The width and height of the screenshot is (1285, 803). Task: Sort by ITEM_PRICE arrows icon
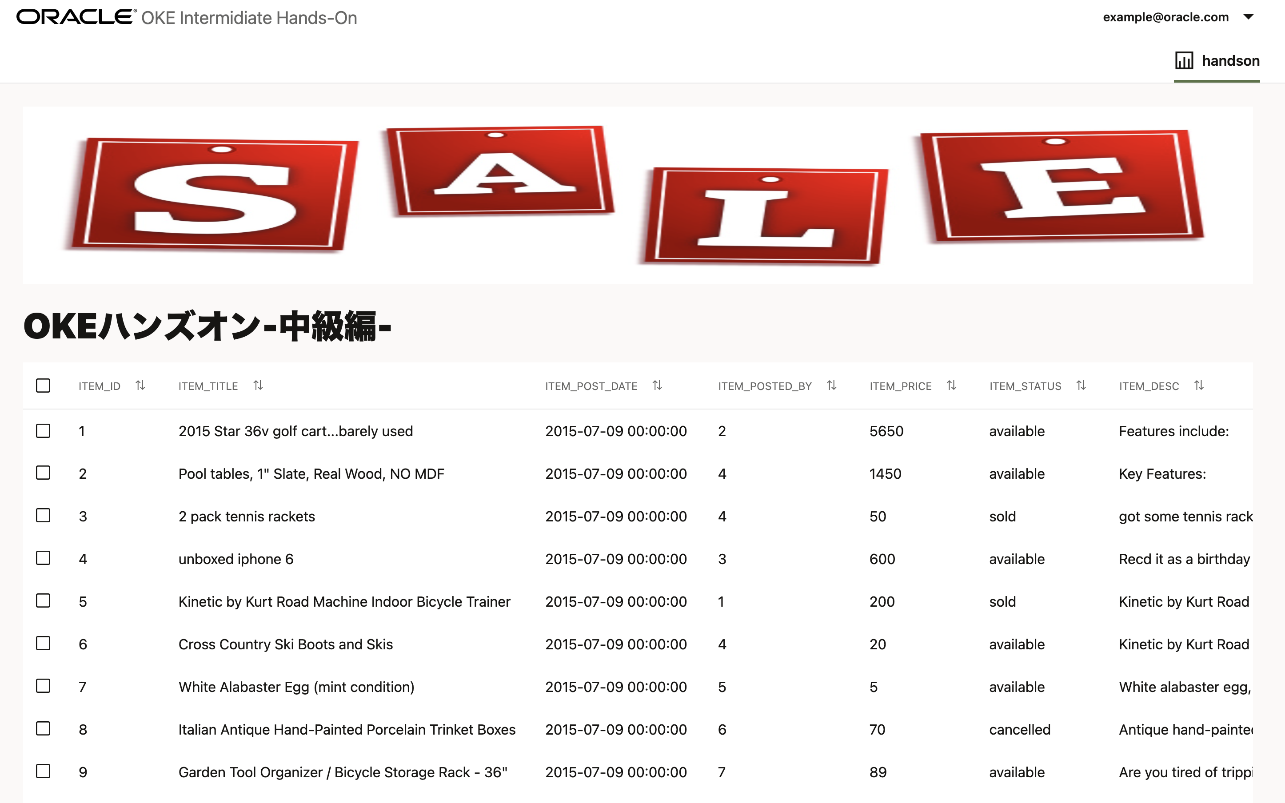[951, 386]
